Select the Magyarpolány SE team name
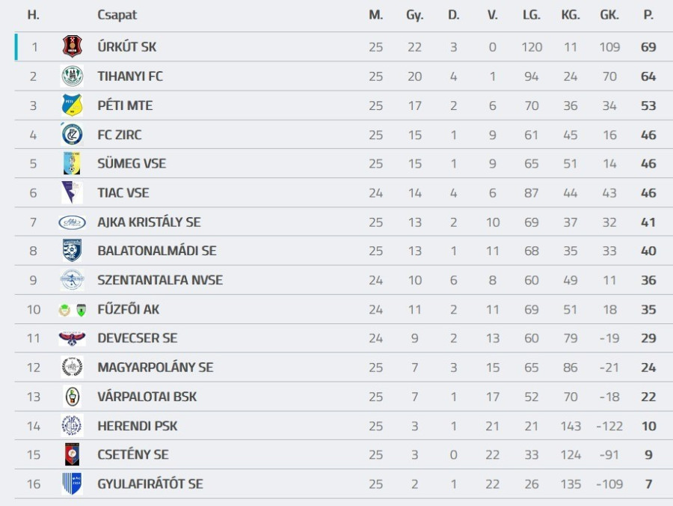Image resolution: width=673 pixels, height=506 pixels. click(x=155, y=368)
